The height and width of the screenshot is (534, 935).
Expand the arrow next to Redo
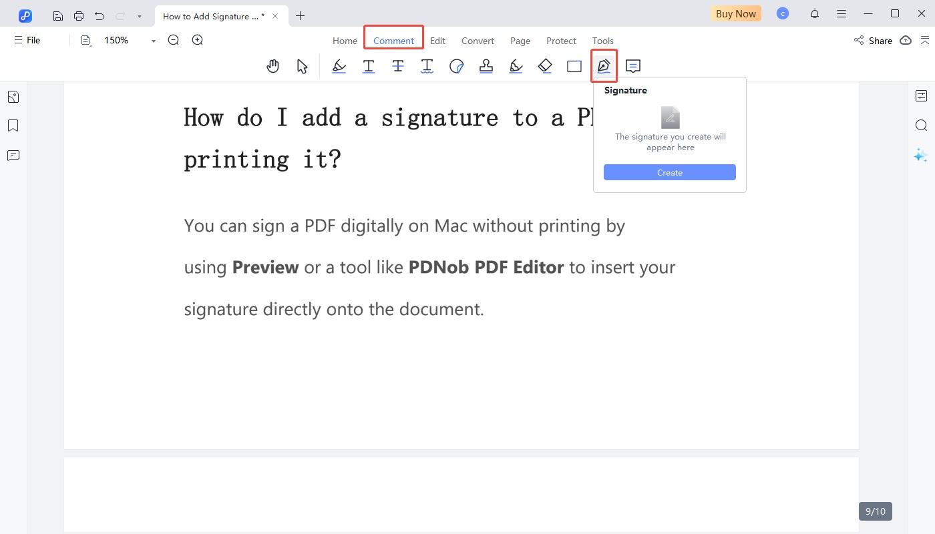(x=138, y=15)
